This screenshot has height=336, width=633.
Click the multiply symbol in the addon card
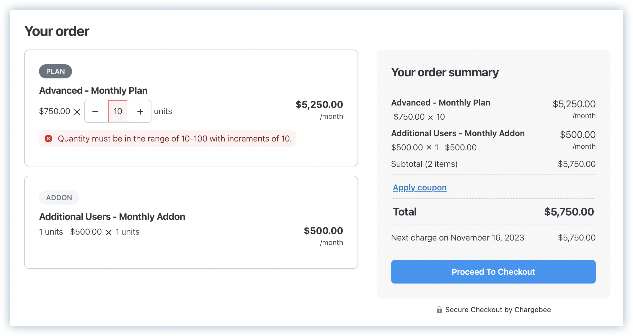(109, 233)
